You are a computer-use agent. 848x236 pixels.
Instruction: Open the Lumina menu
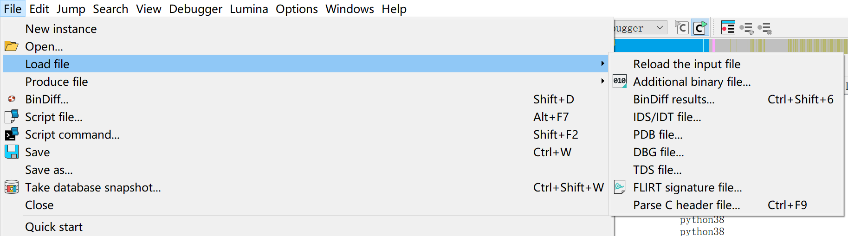click(x=249, y=9)
